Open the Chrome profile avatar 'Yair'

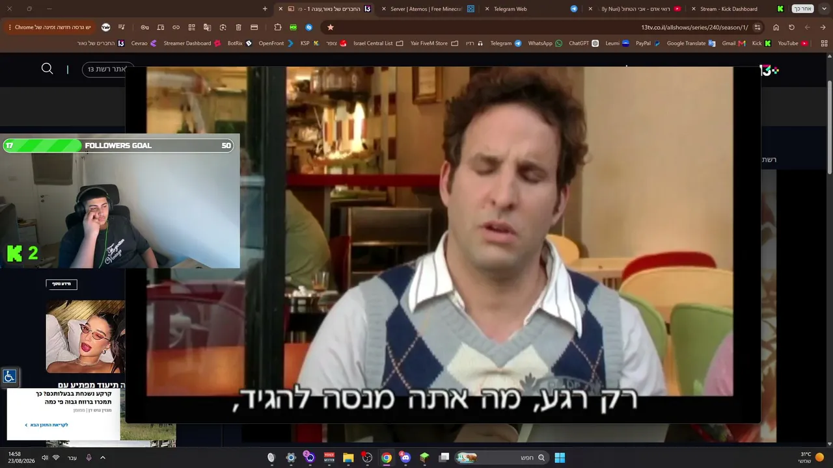click(105, 27)
